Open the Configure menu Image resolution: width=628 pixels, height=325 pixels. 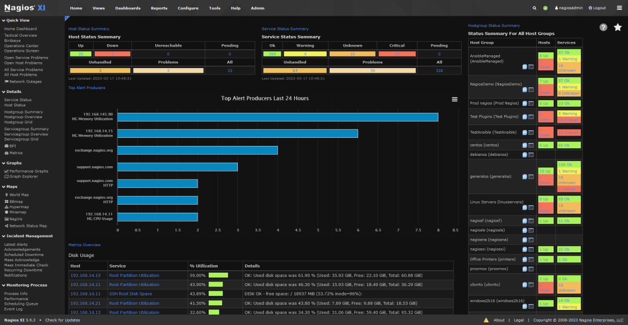[x=188, y=8]
